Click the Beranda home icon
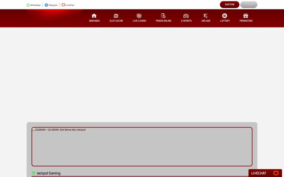 click(x=94, y=16)
